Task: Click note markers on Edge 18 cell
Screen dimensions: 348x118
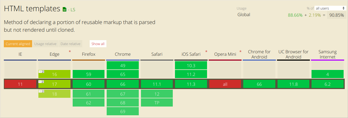Action: point(41,91)
